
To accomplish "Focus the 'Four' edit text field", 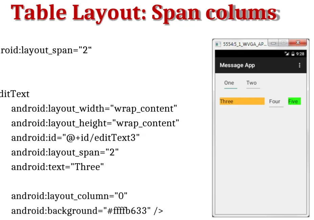I will (276, 102).
